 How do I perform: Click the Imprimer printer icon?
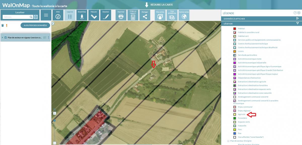coord(121,15)
